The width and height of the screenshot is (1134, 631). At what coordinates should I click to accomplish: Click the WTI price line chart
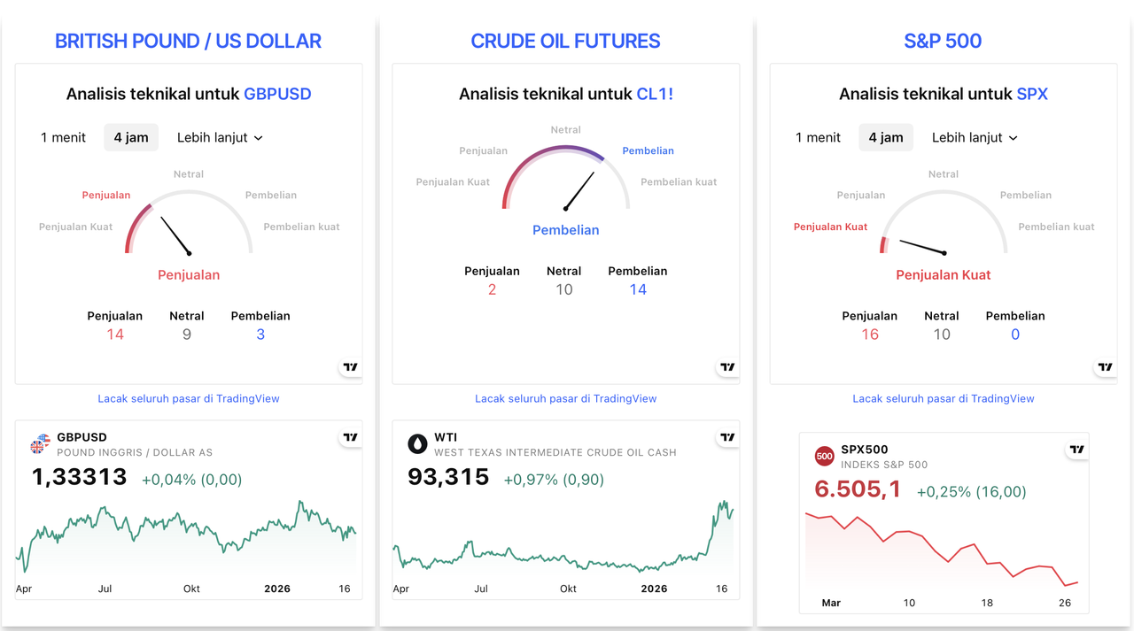pos(563,536)
